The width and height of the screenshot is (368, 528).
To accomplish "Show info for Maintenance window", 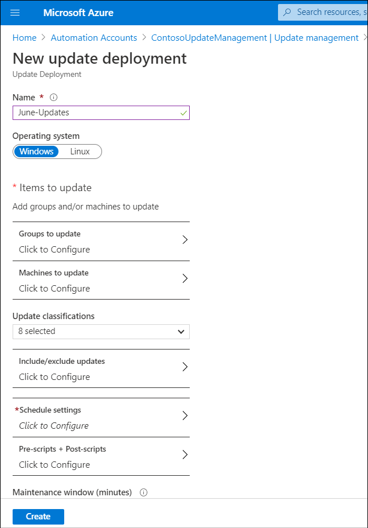I will pyautogui.click(x=144, y=492).
